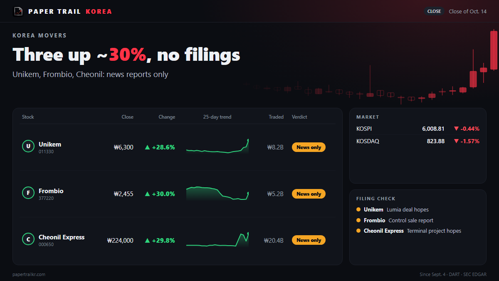Click the Unikem stock name
This screenshot has width=499, height=281.
coord(50,144)
